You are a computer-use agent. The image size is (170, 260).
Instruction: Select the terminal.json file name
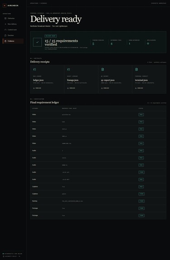click(141, 80)
